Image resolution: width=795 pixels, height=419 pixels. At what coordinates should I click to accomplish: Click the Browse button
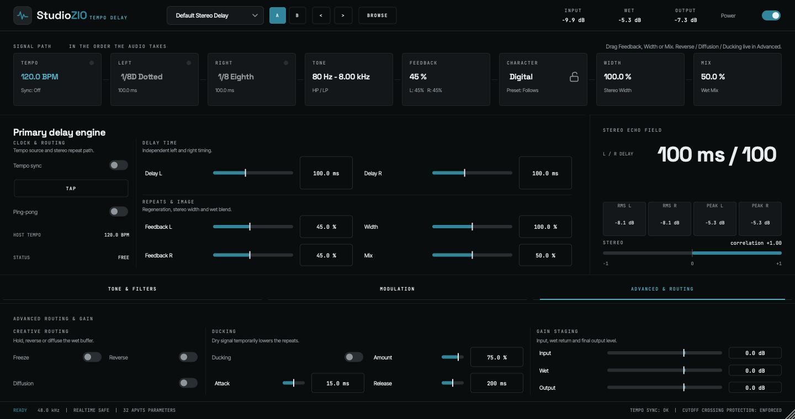[378, 15]
